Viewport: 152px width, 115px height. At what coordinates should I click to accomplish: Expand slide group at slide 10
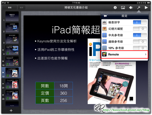(3, 61)
